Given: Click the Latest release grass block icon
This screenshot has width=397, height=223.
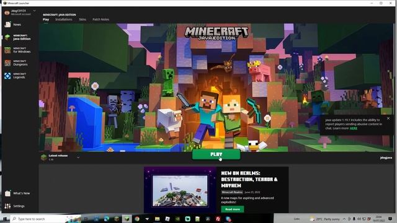Looking at the screenshot, I should [x=44, y=157].
